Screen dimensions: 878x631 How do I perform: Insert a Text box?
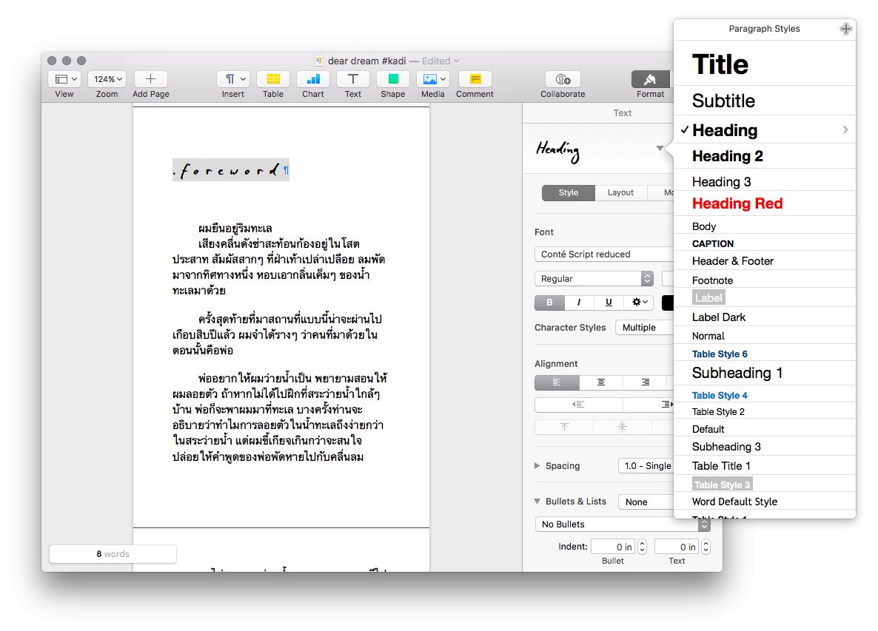point(353,79)
